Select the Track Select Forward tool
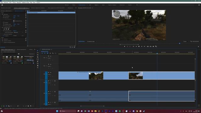Screen dimensions: 201x113 coord(38,53)
